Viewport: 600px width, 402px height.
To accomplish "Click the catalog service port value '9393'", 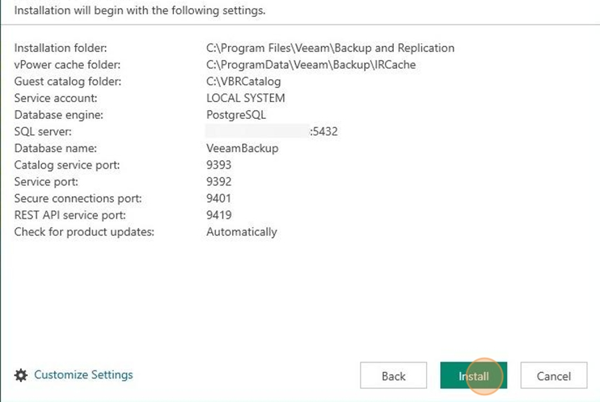I will (219, 165).
